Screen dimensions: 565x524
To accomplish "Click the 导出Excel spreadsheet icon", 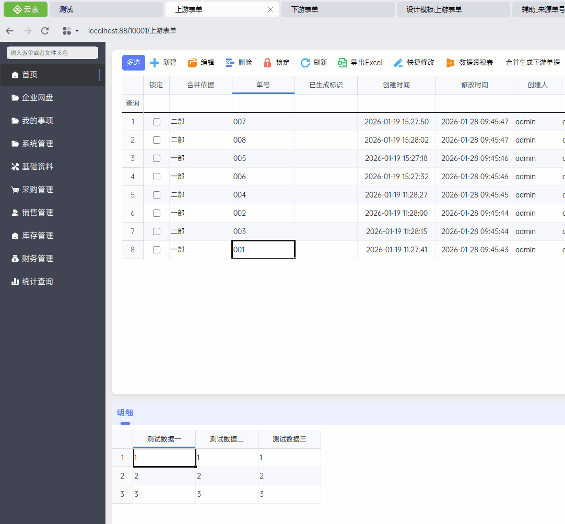I will point(343,63).
